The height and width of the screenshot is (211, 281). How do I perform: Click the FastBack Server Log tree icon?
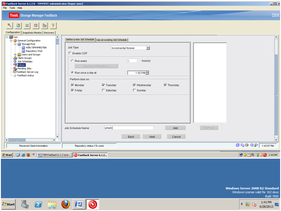[15, 72]
